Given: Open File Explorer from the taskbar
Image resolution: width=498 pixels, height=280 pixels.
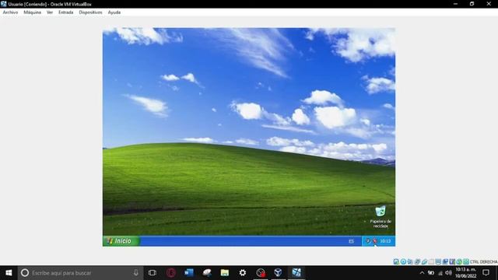Looking at the screenshot, I should pyautogui.click(x=225, y=273).
